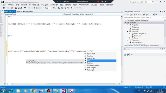Toggle alphabetical sort in the Свойства panel
The height and width of the screenshot is (93, 166).
[128, 55]
